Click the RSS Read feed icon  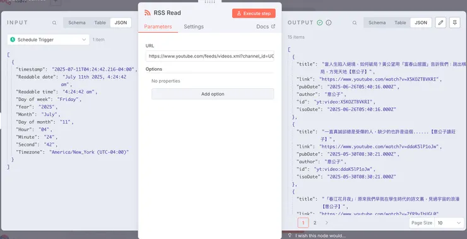(x=147, y=13)
